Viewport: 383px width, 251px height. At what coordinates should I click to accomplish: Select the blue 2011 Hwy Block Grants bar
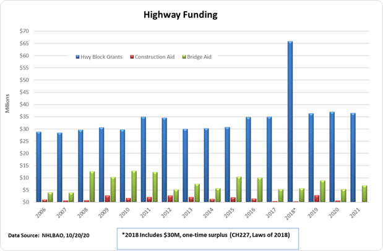[144, 160]
